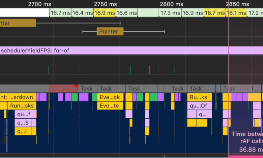Select the 16.1 ms frame
Screen dimensions: 263x158
[236, 13]
